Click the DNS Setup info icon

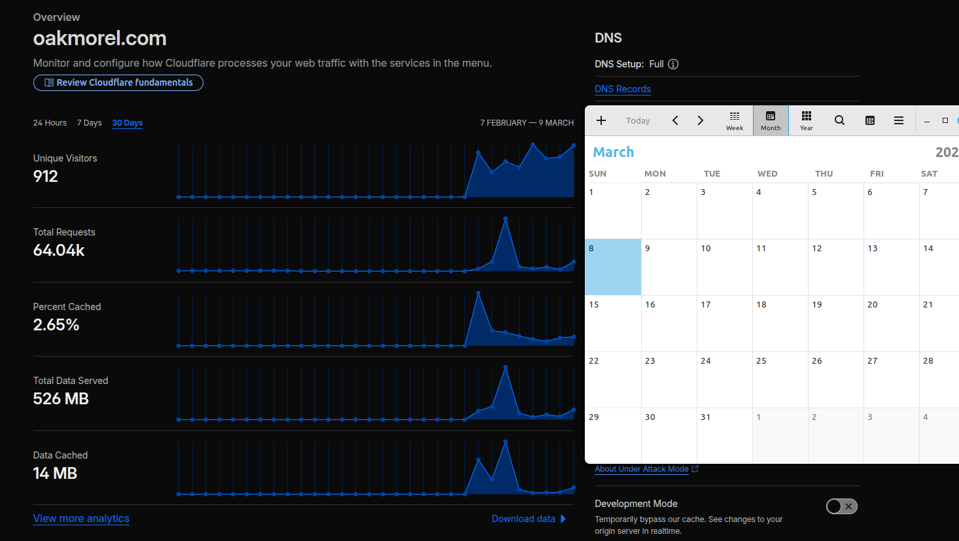[x=673, y=64]
